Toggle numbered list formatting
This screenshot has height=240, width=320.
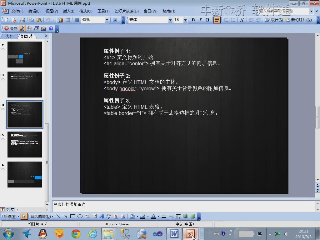226,20
